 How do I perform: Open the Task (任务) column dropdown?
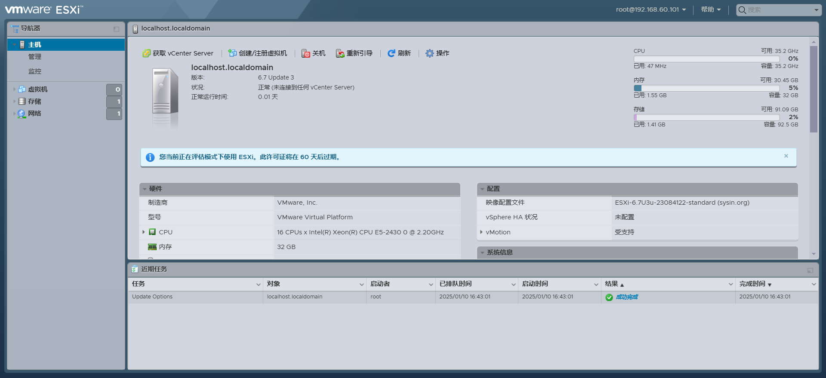(x=258, y=284)
